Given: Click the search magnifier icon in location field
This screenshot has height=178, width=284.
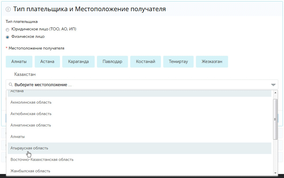Looking at the screenshot, I should 11,85.
